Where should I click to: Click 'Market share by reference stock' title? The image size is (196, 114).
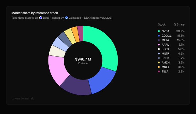click(35, 13)
